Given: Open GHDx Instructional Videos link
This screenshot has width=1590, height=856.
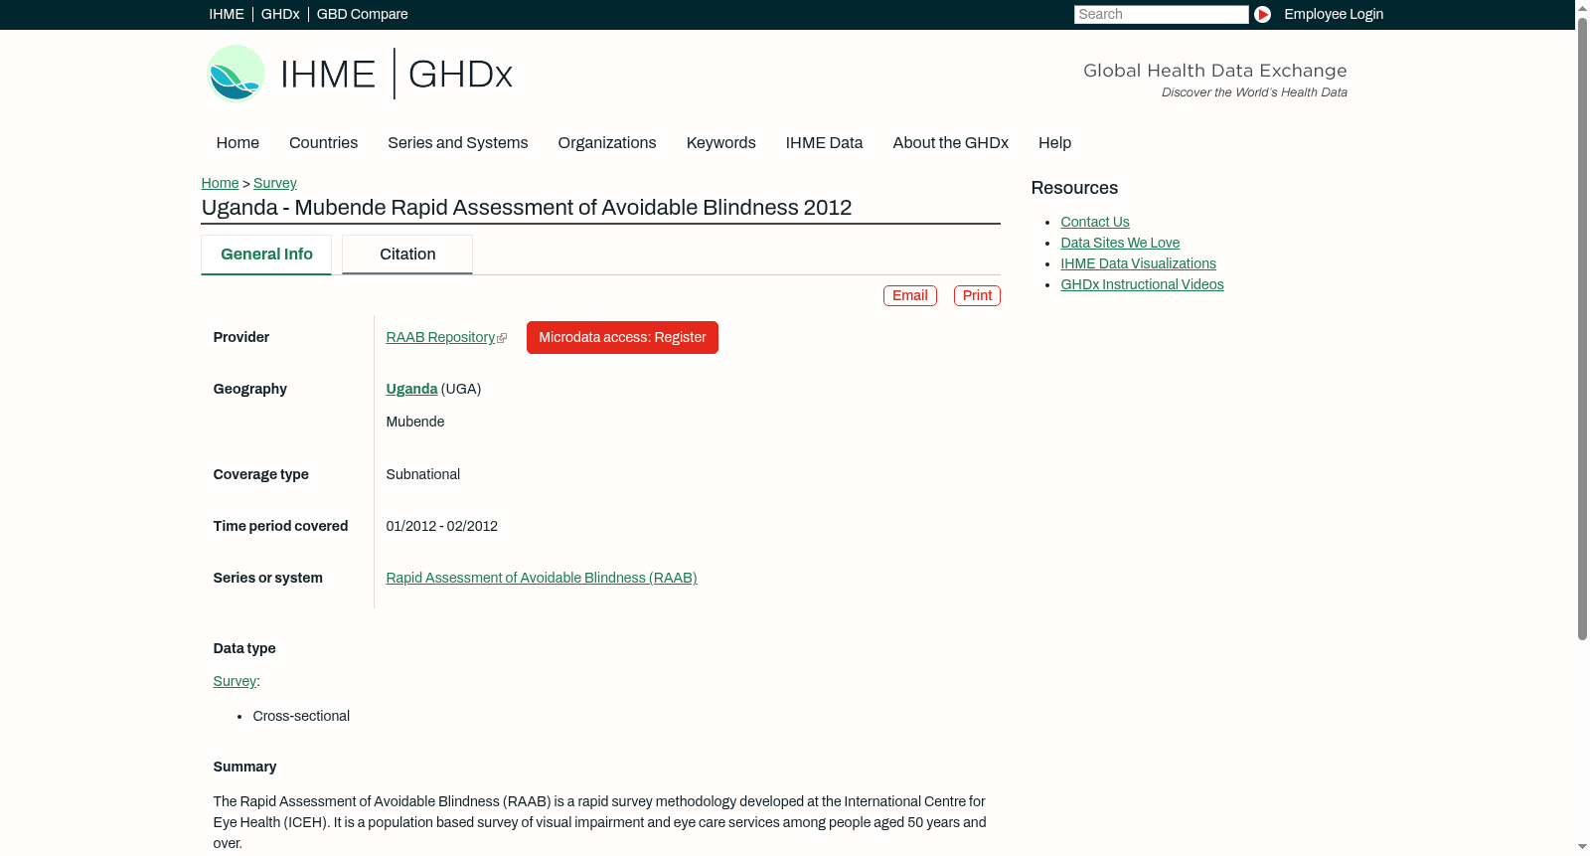Looking at the screenshot, I should (1142, 284).
